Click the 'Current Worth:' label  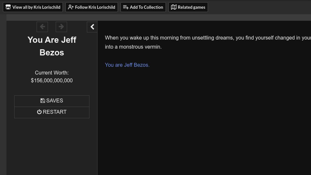click(52, 73)
